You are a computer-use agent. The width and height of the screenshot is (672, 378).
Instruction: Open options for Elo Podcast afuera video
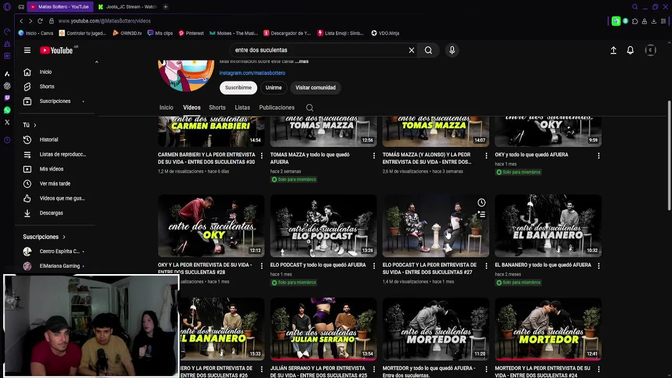click(374, 266)
